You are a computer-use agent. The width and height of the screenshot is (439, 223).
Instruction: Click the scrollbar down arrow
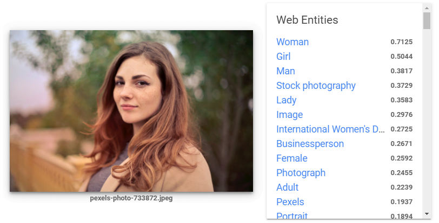click(427, 213)
